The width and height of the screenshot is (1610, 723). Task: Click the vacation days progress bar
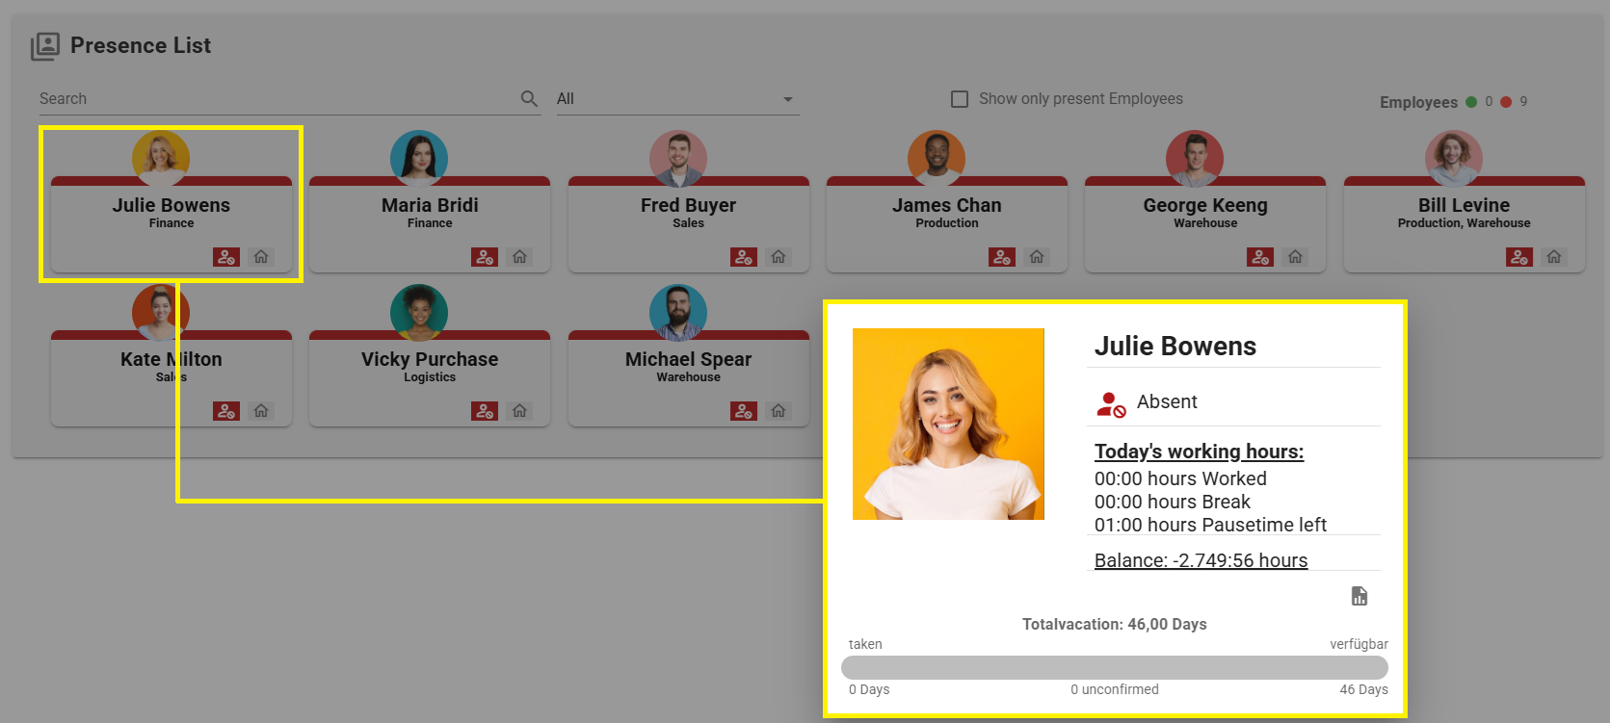1114,667
